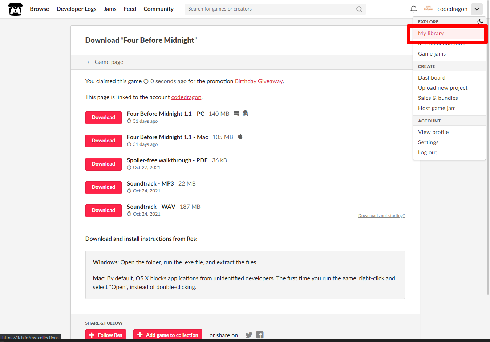Click "Four Before Midnight 1.1 - Mac" filename
The height and width of the screenshot is (342, 490).
pyautogui.click(x=167, y=137)
